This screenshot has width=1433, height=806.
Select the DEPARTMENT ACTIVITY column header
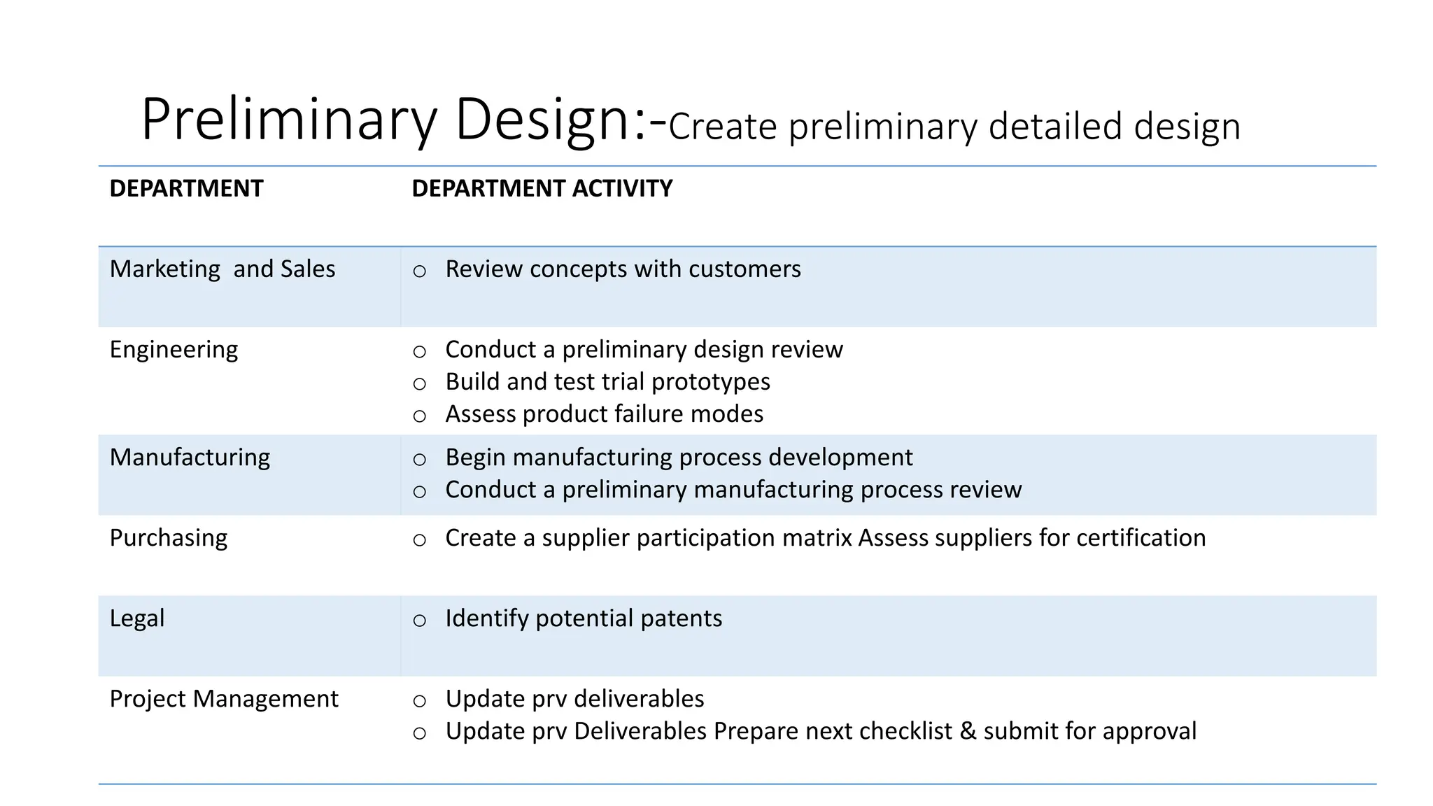pos(542,188)
